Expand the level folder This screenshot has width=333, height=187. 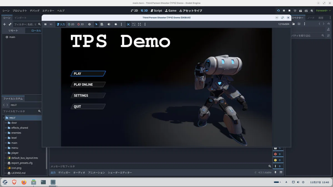click(x=6, y=138)
